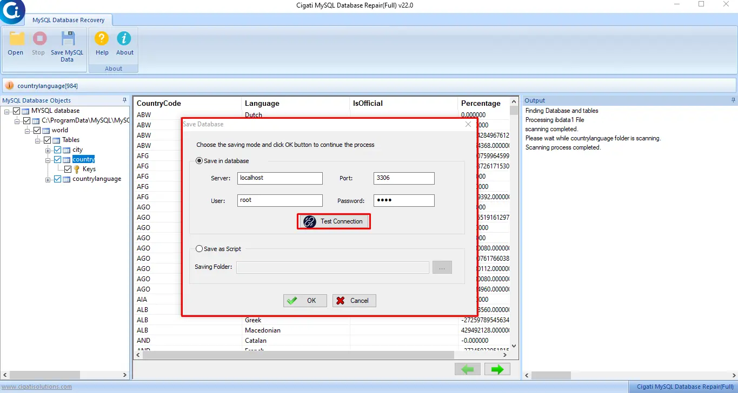
Task: Select the country tree item label
Action: coord(83,160)
